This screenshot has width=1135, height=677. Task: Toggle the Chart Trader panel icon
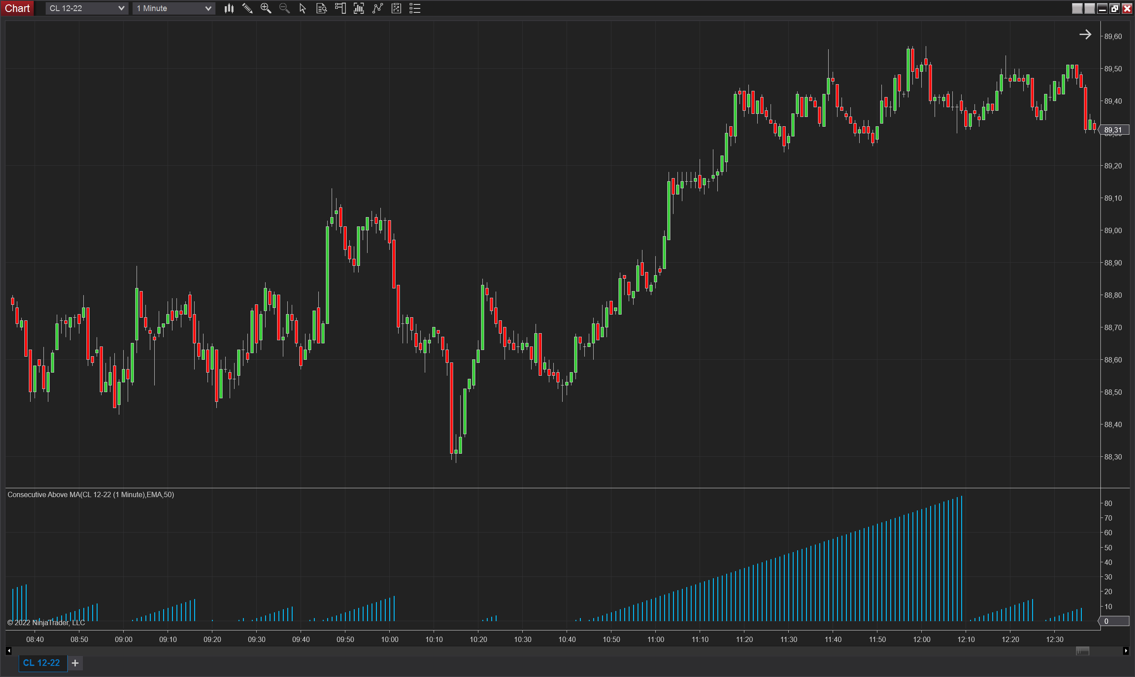340,8
